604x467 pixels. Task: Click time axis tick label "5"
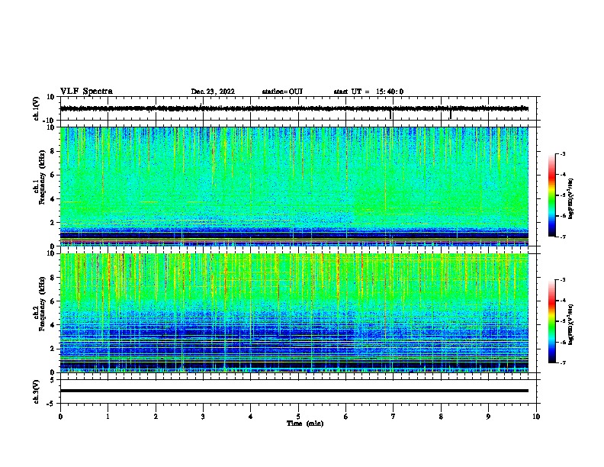pos(298,417)
